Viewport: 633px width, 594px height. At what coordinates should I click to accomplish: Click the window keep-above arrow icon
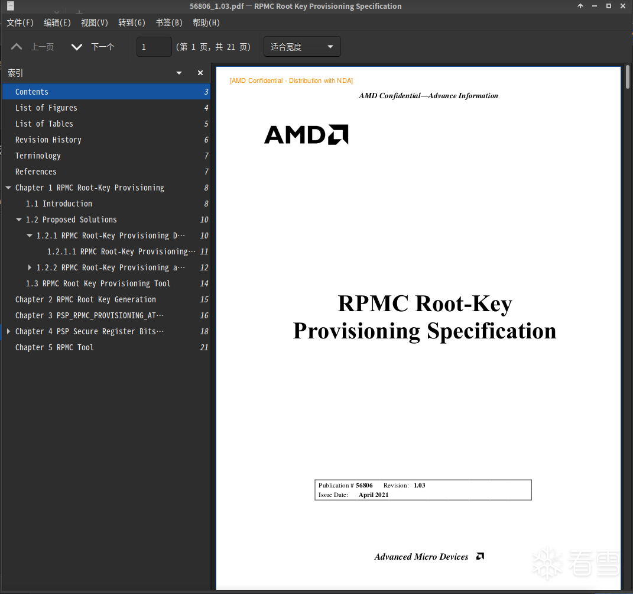(x=580, y=6)
